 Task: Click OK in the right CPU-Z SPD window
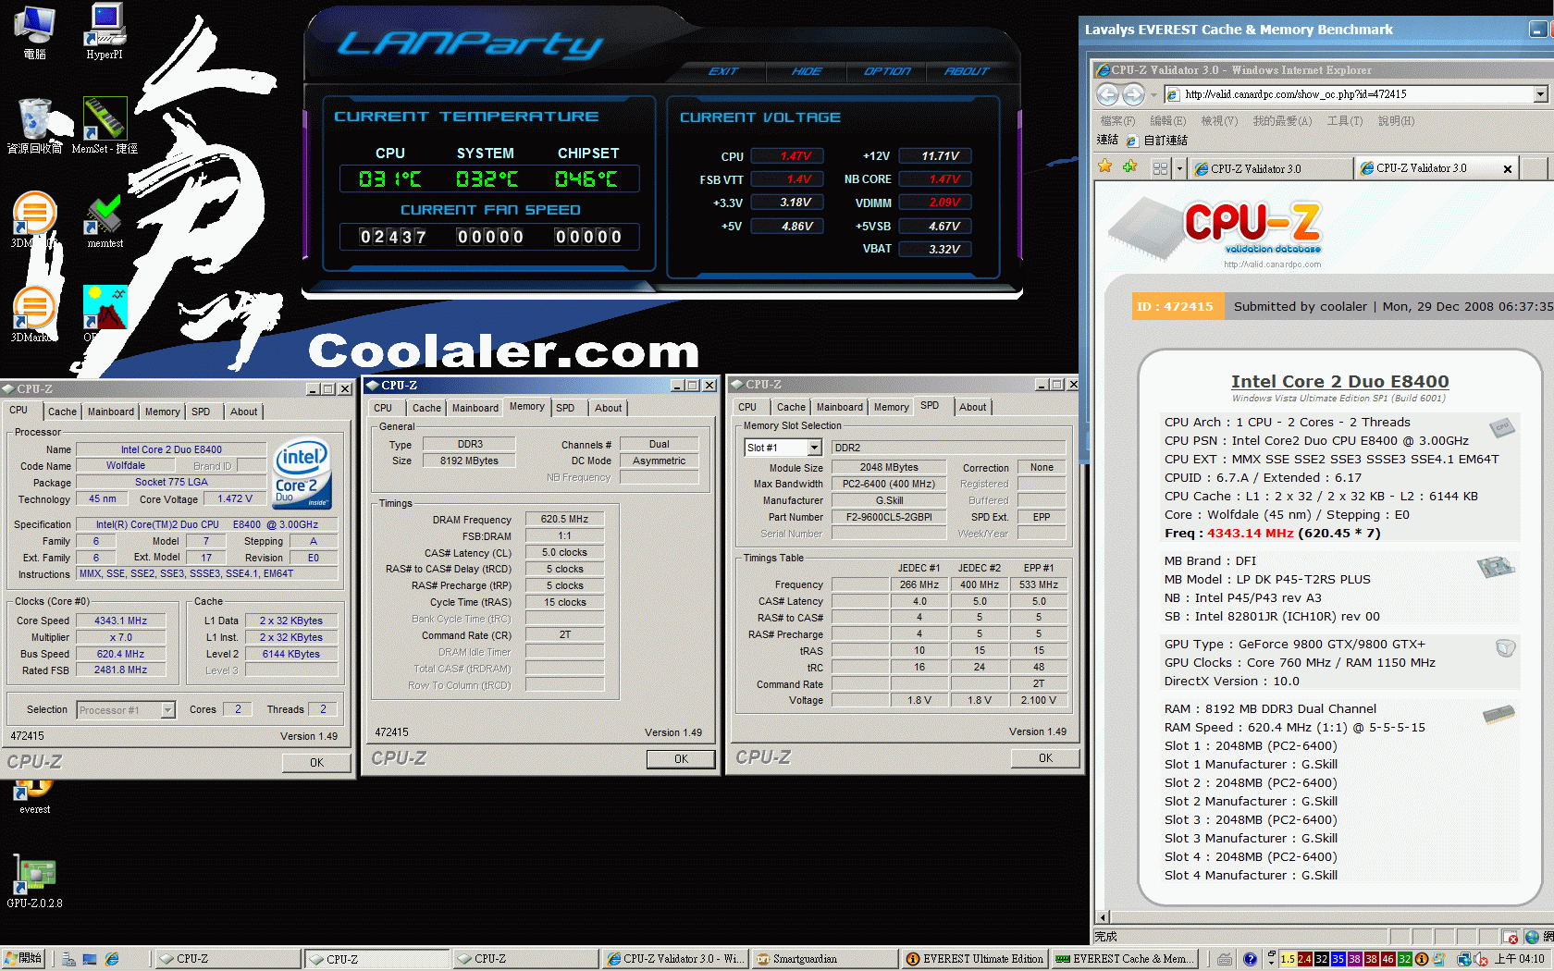pos(1045,758)
